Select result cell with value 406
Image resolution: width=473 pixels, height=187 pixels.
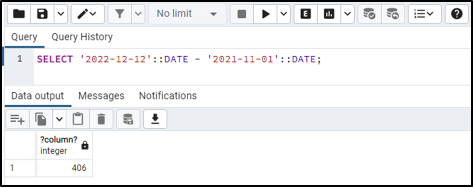coord(64,168)
